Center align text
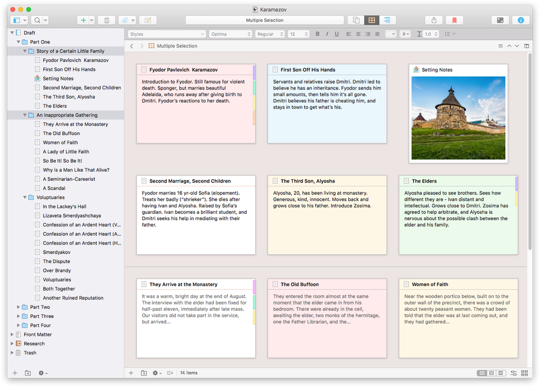This screenshot has width=540, height=387. click(358, 34)
